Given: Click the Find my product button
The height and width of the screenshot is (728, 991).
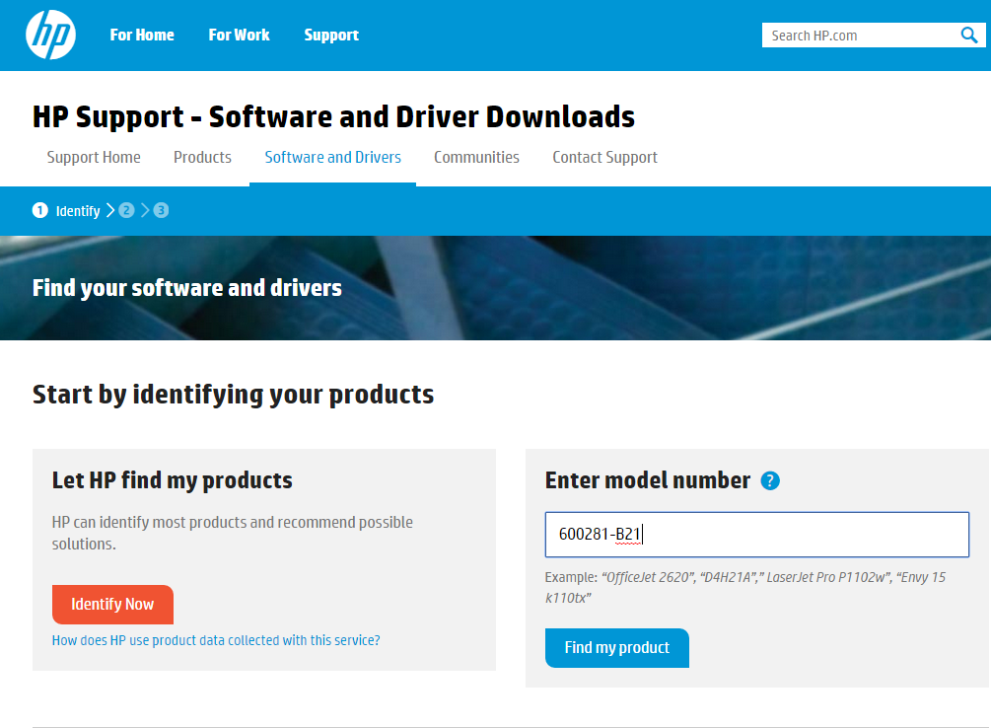Looking at the screenshot, I should 617,648.
